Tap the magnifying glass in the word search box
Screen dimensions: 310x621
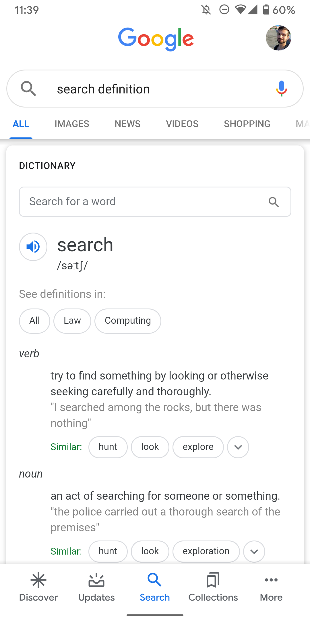(x=274, y=202)
